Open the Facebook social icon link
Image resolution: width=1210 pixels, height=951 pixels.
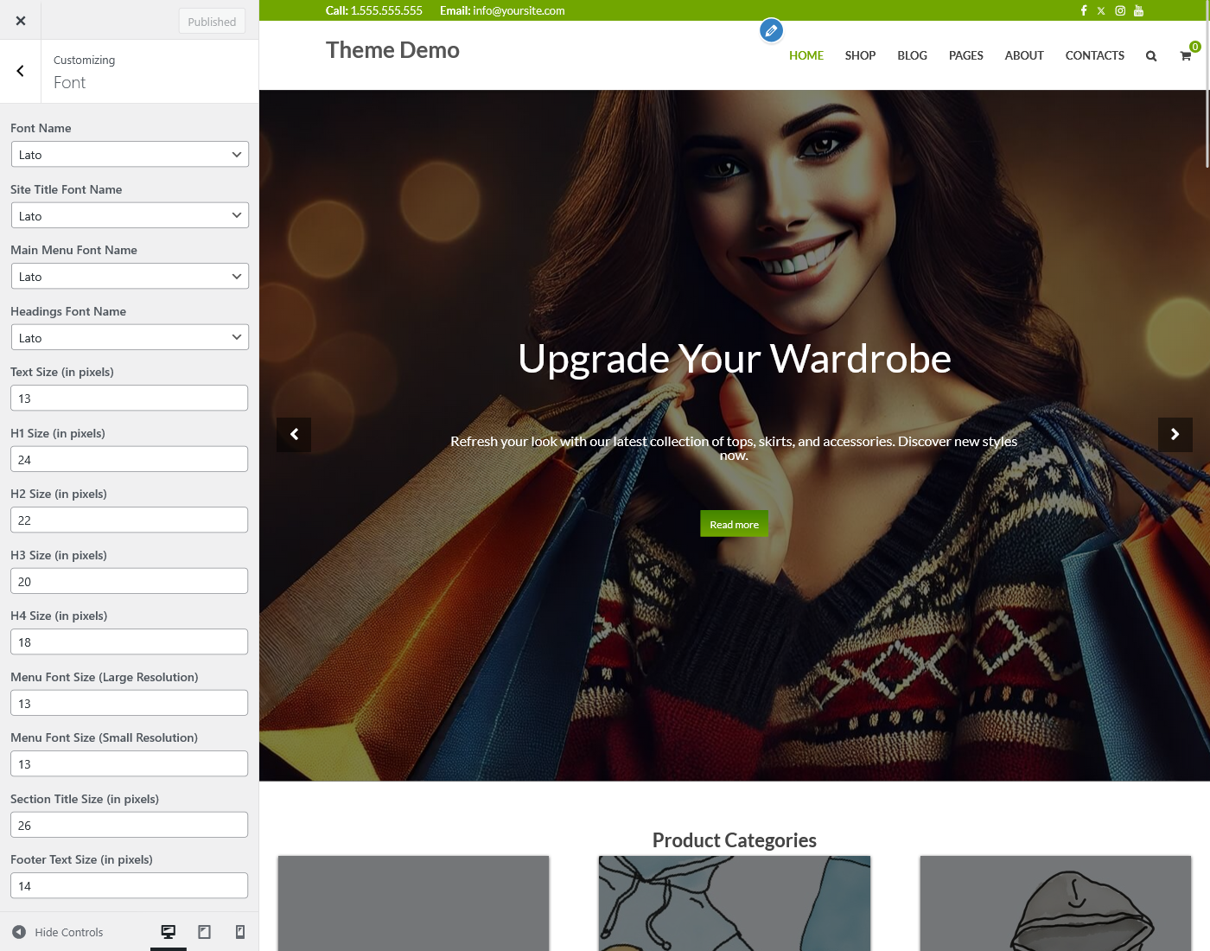click(1084, 10)
